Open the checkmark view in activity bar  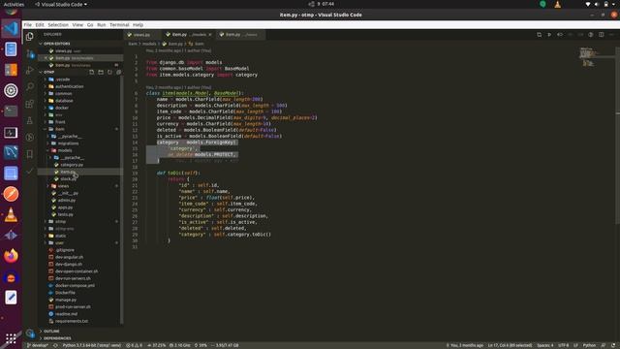[x=30, y=171]
